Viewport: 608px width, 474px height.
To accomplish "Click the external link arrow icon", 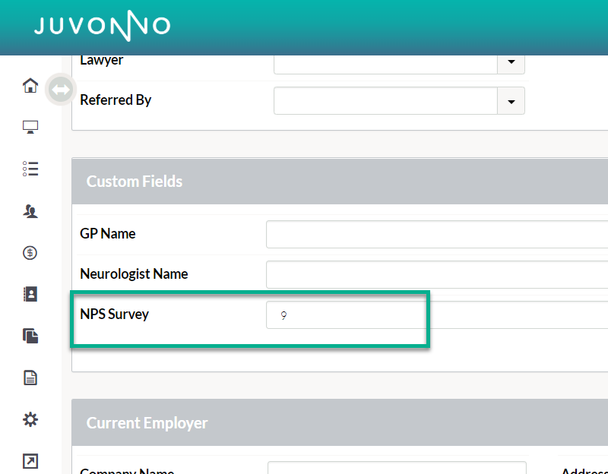I will click(x=30, y=461).
